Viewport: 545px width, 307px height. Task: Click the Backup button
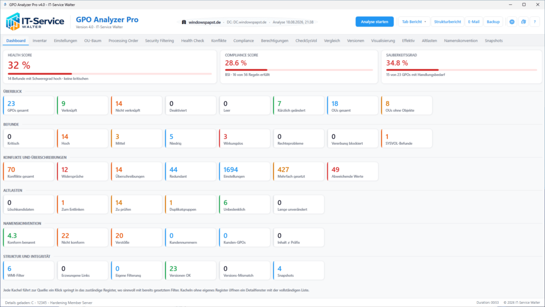click(493, 21)
